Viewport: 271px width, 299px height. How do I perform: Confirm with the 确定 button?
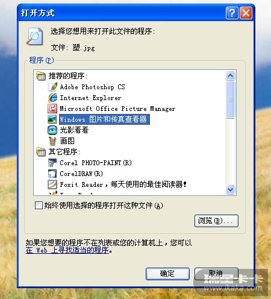[167, 274]
